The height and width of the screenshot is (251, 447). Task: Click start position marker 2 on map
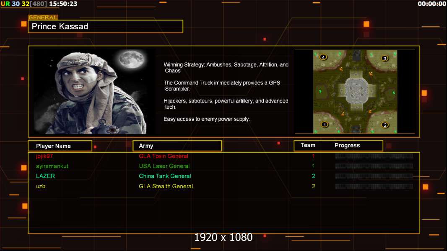[385, 125]
